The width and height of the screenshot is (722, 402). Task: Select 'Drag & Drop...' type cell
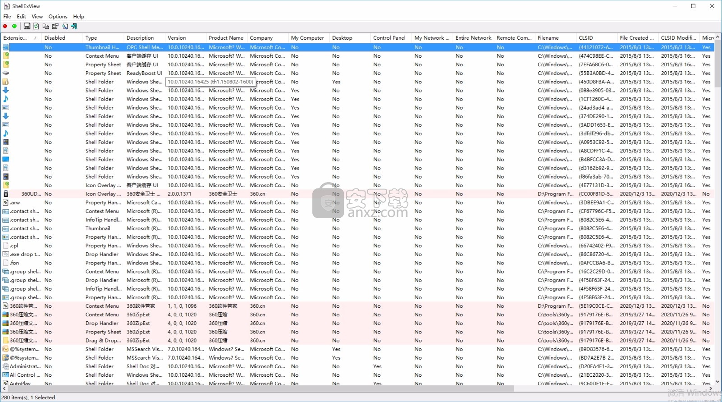103,341
